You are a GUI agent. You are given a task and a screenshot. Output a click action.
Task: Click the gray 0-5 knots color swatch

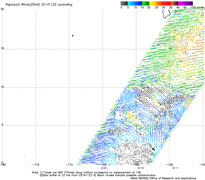click(x=124, y=3)
